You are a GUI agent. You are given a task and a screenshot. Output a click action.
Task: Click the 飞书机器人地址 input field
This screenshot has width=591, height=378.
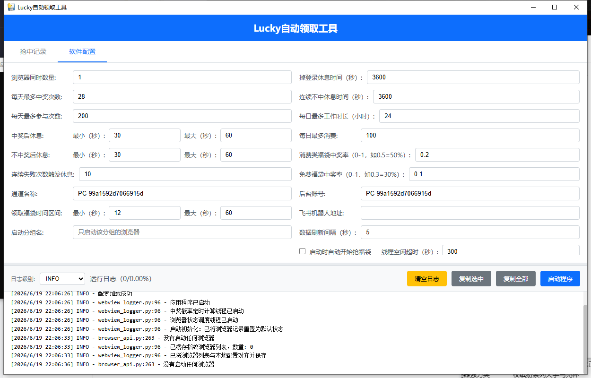(x=470, y=213)
